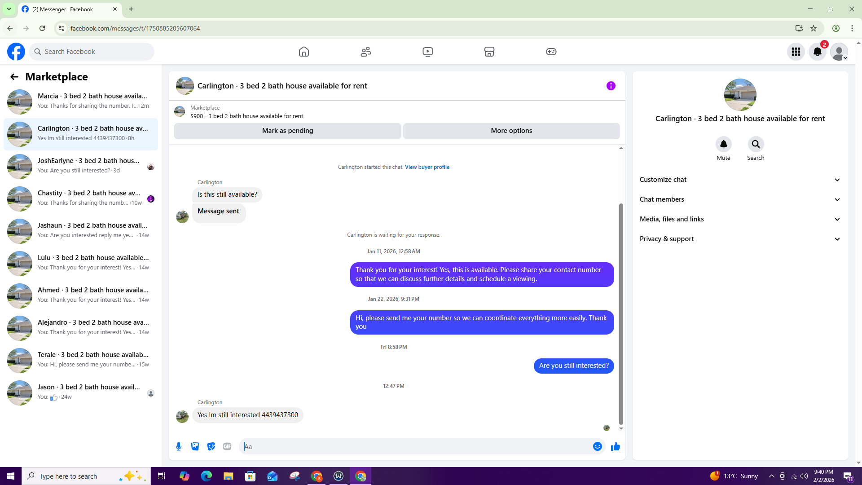Mute this Carlington conversation
Screen dimensions: 862x485
pyautogui.click(x=724, y=145)
